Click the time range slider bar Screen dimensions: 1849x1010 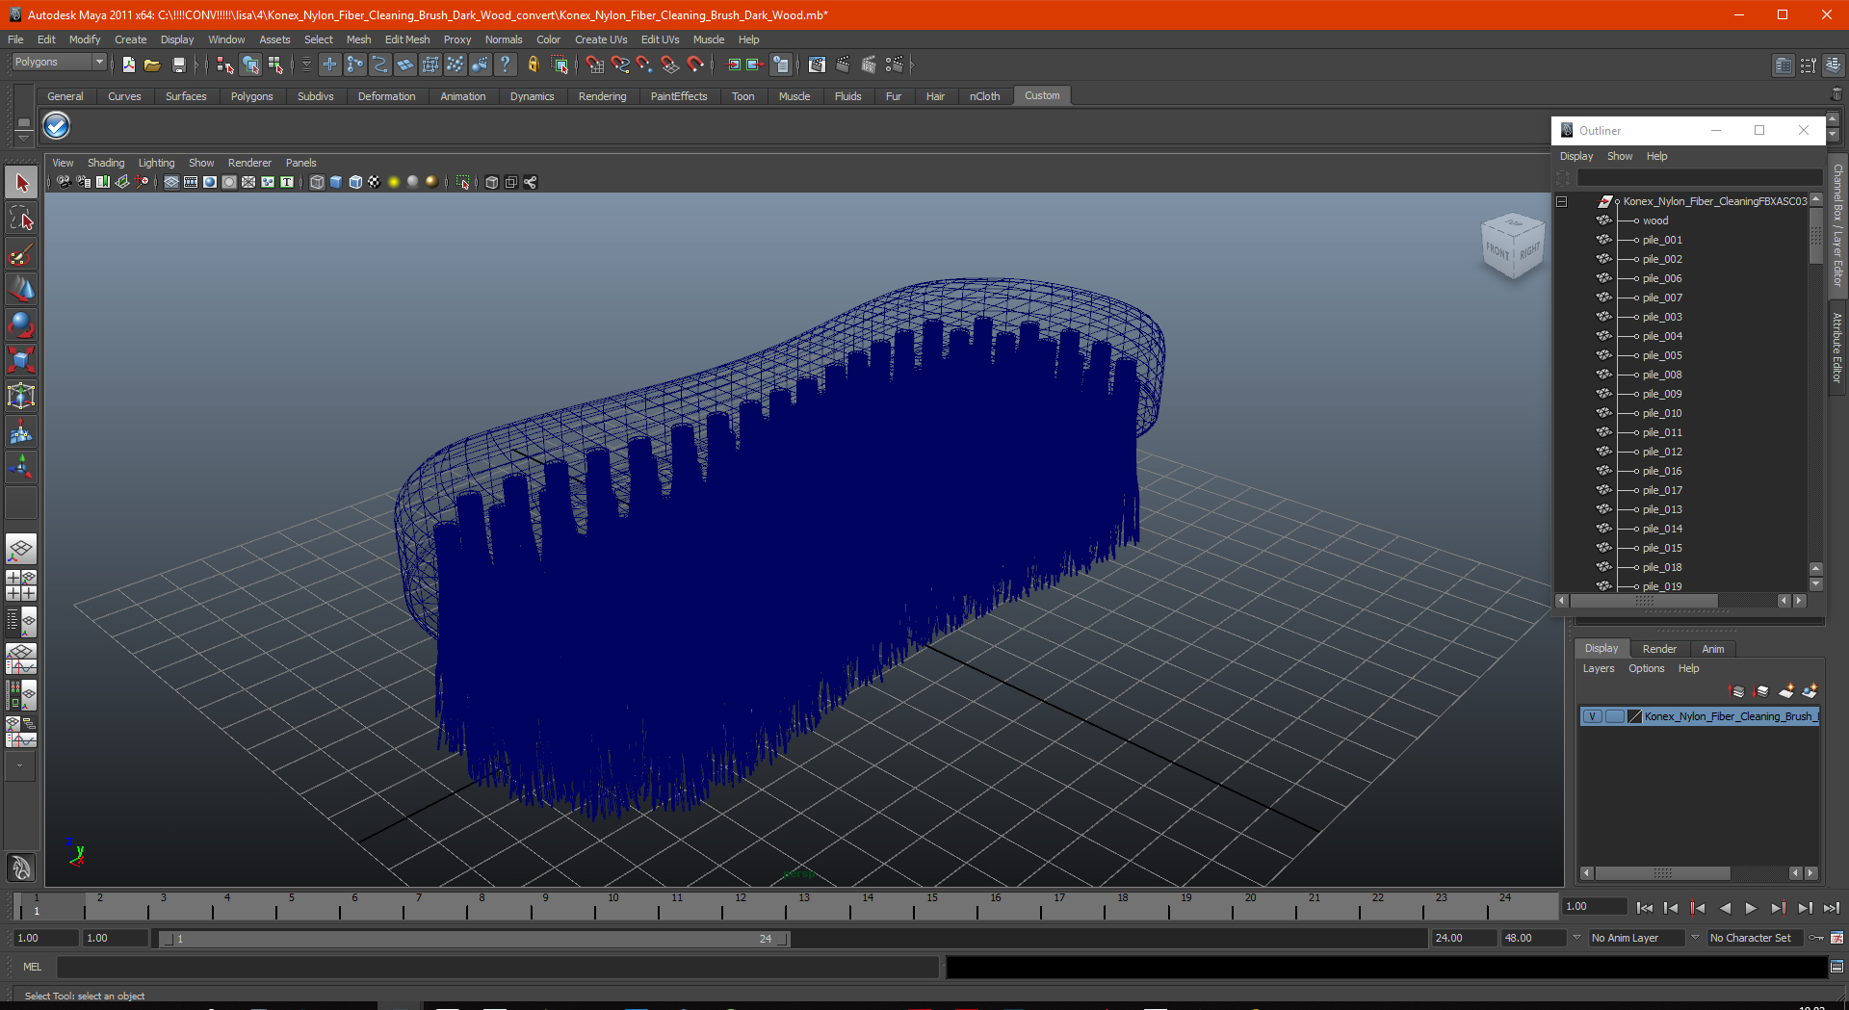pyautogui.click(x=473, y=939)
